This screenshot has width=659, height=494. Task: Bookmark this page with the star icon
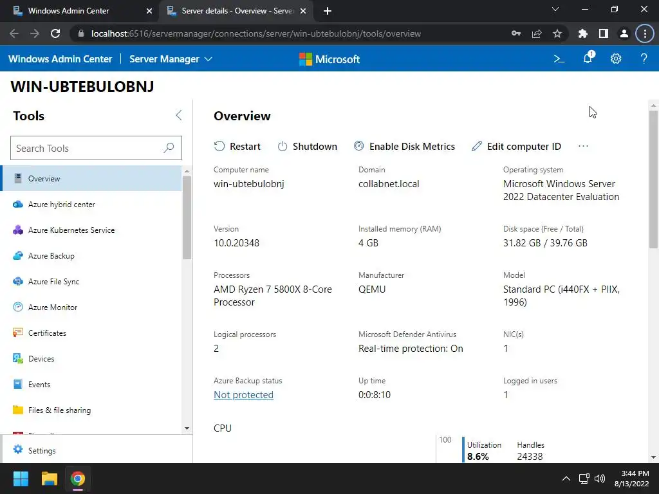(x=557, y=33)
